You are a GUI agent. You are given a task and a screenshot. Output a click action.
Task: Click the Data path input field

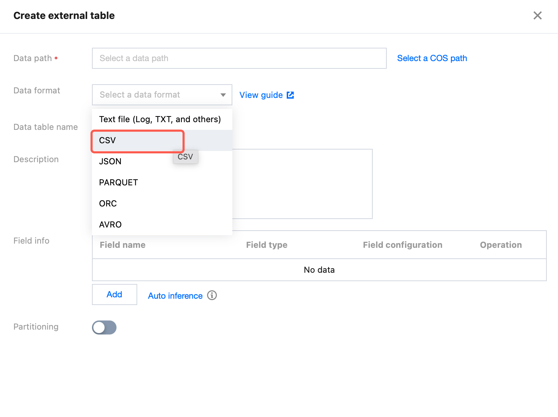click(239, 58)
